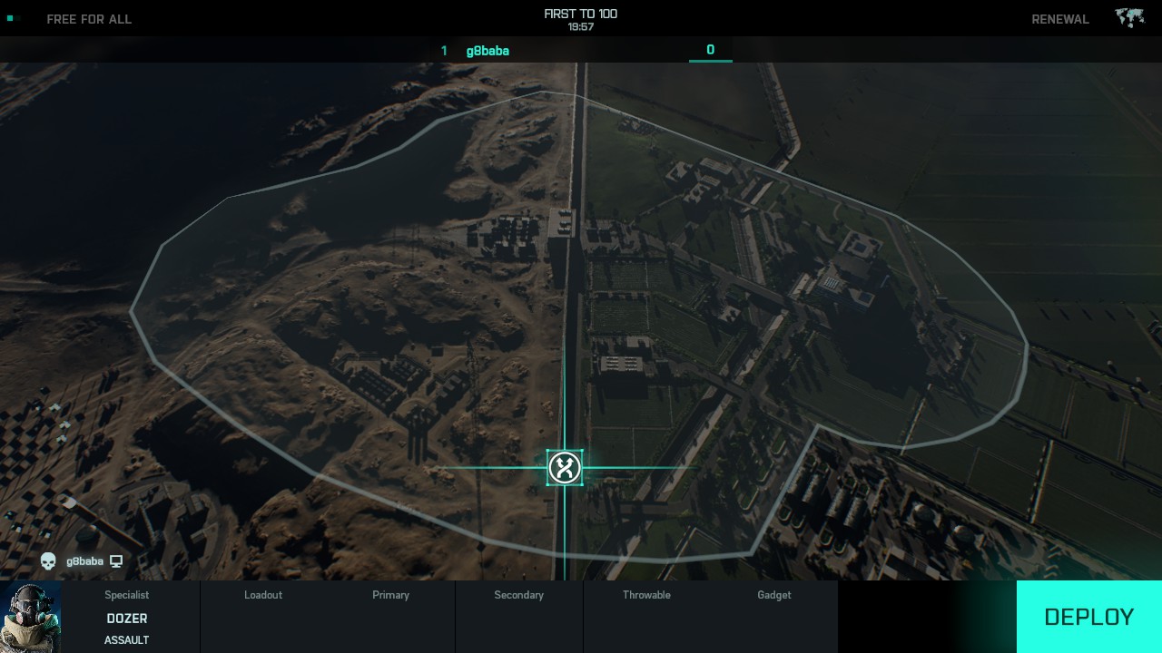Click the score 0 with teal underline
1162x653 pixels.
[710, 50]
